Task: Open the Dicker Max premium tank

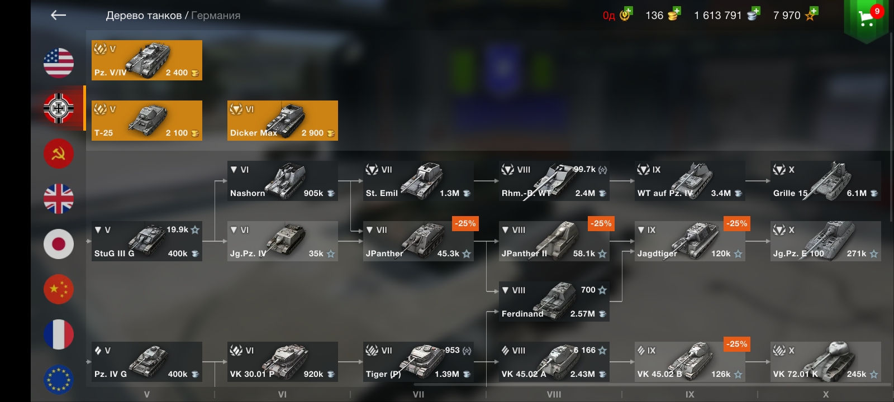Action: click(x=283, y=121)
